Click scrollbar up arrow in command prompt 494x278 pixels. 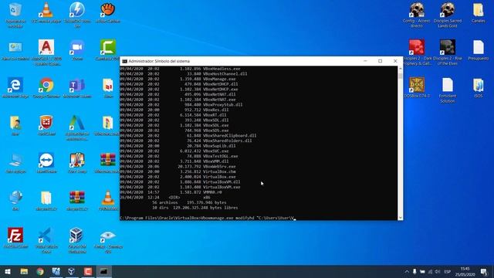400,69
